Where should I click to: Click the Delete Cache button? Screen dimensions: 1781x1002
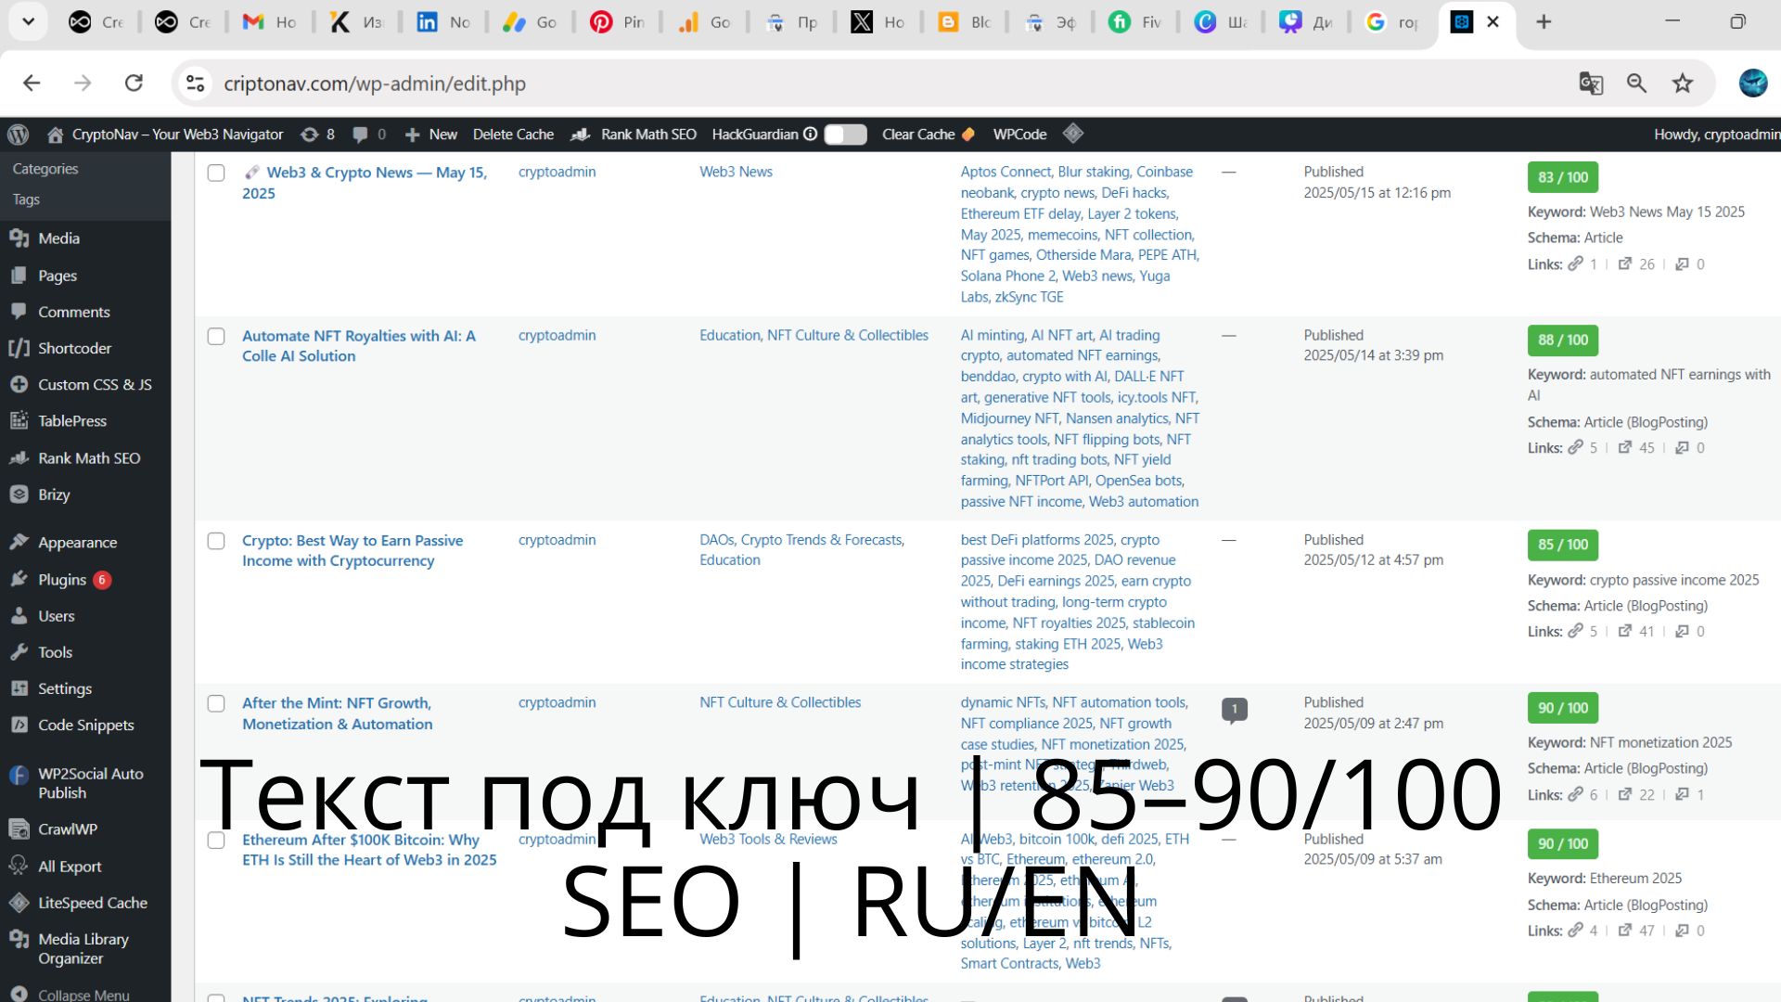(x=513, y=135)
